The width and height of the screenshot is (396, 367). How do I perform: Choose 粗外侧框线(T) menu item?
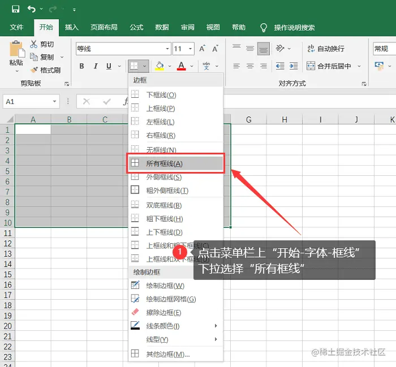(176, 191)
